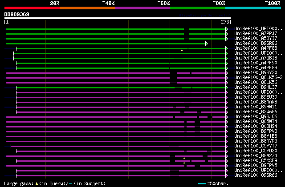285x187 pixels.
Task: Click the UniRef100_B8A274 label
Action: tap(256, 156)
